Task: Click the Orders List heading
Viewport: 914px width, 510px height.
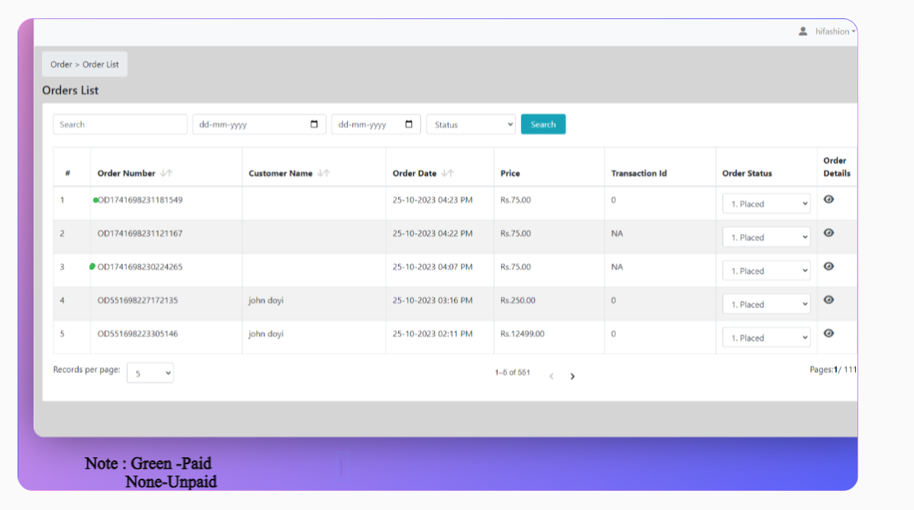Action: [70, 90]
